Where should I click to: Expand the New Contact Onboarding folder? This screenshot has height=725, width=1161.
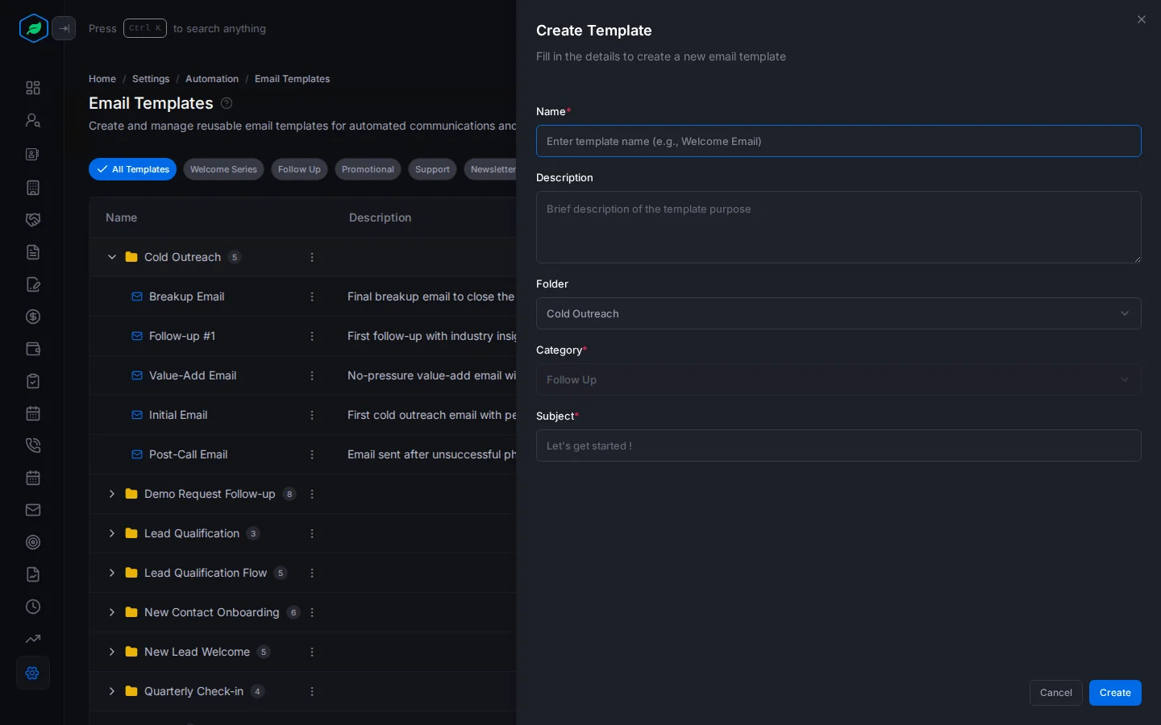coord(112,612)
